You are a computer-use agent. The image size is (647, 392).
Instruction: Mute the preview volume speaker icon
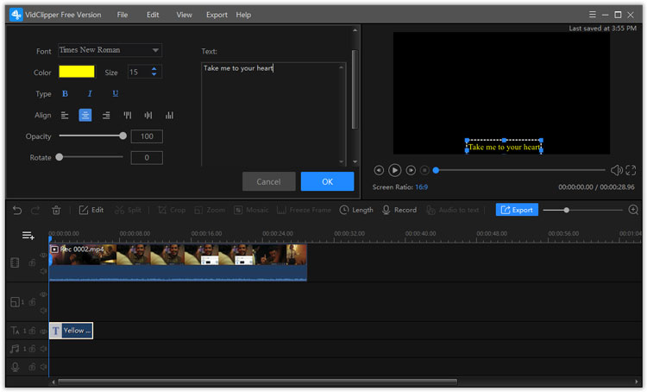(617, 170)
